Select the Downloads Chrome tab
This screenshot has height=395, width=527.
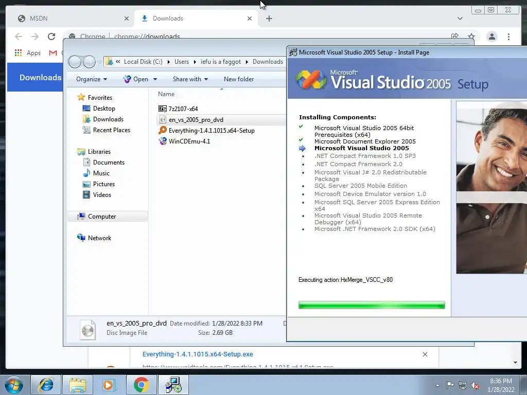click(x=196, y=19)
